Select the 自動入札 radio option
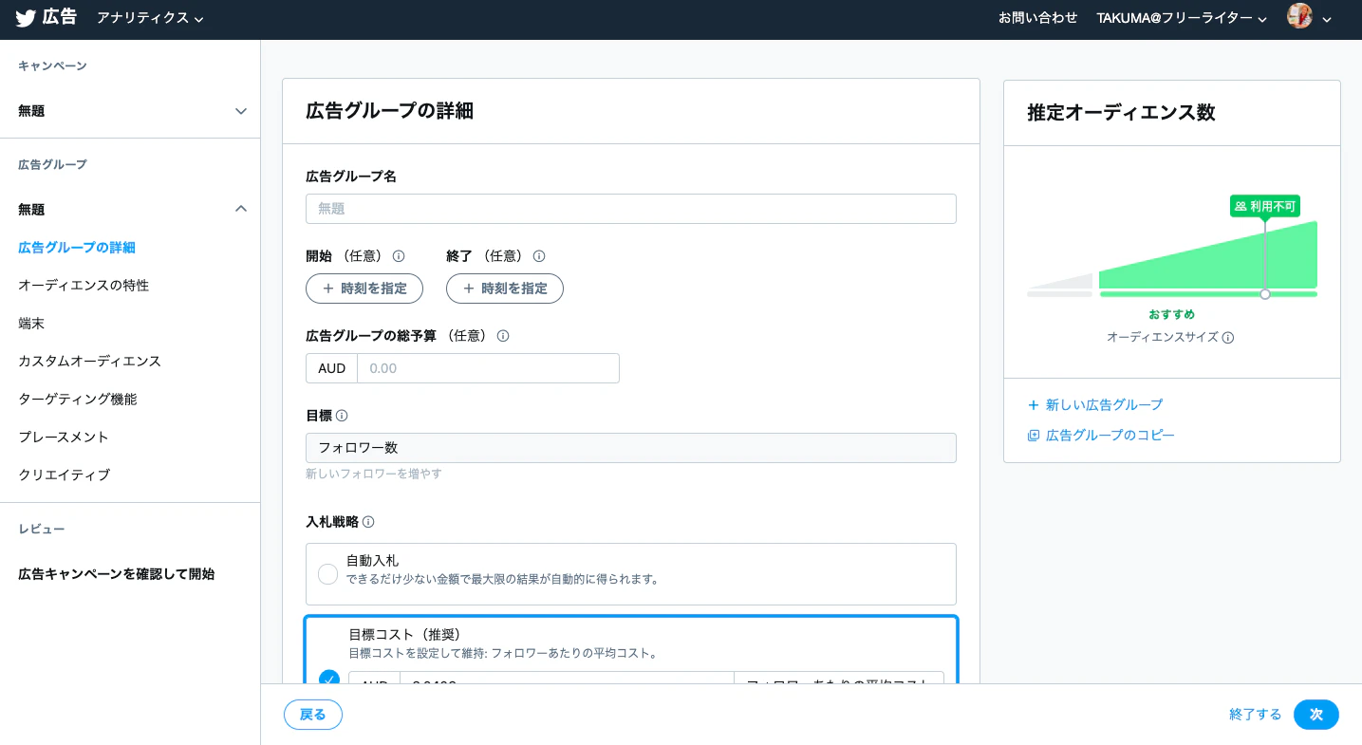This screenshot has height=745, width=1362. 327,574
